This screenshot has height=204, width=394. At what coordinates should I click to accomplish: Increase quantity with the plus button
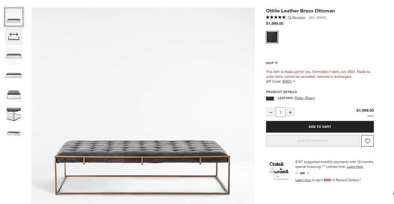coord(290,112)
